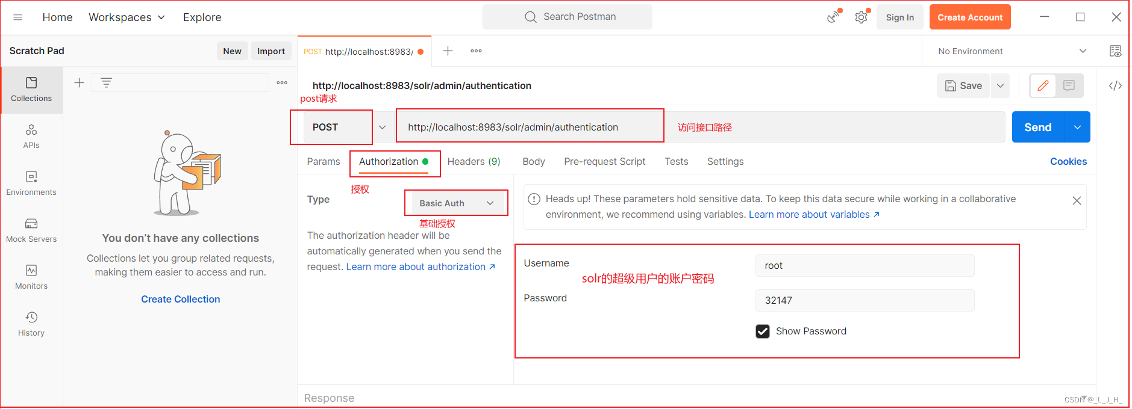Open the No Environment dropdown
This screenshot has height=409, width=1132.
pyautogui.click(x=1012, y=51)
